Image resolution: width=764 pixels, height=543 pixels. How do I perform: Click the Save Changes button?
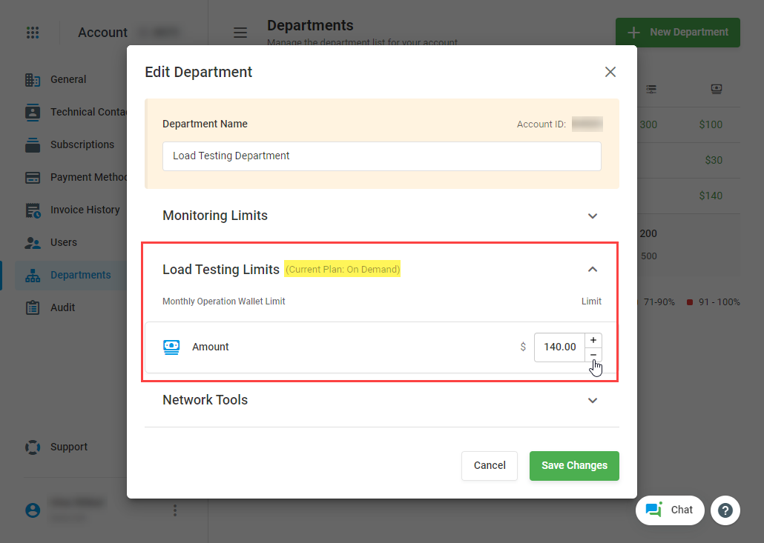point(573,466)
